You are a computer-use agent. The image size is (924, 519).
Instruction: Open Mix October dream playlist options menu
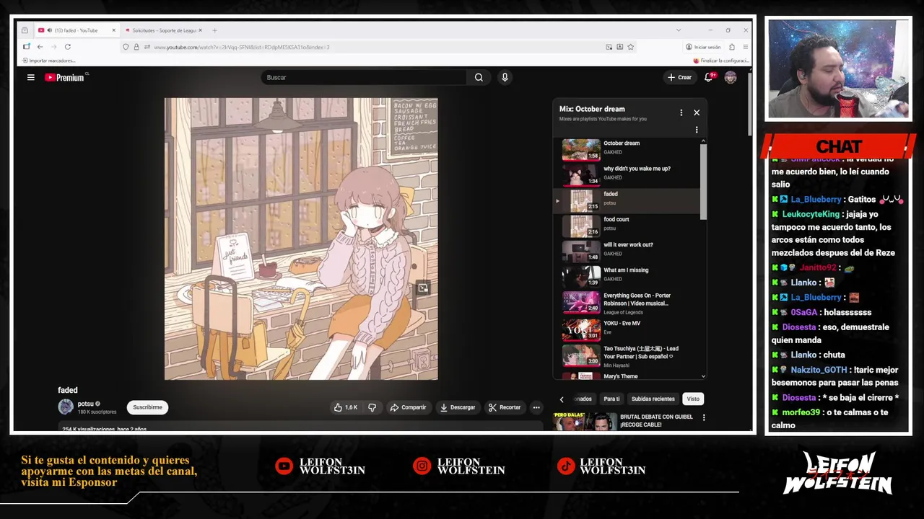(681, 112)
